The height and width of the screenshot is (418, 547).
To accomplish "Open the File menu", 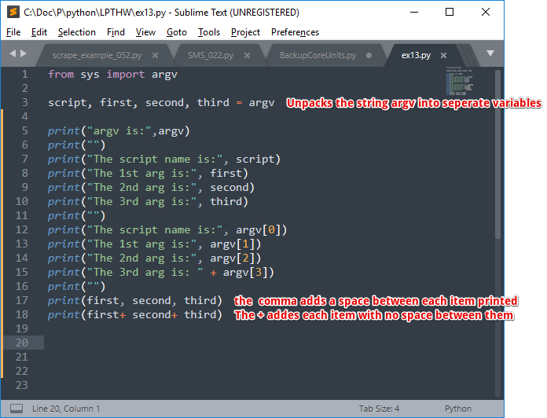I will tap(13, 32).
